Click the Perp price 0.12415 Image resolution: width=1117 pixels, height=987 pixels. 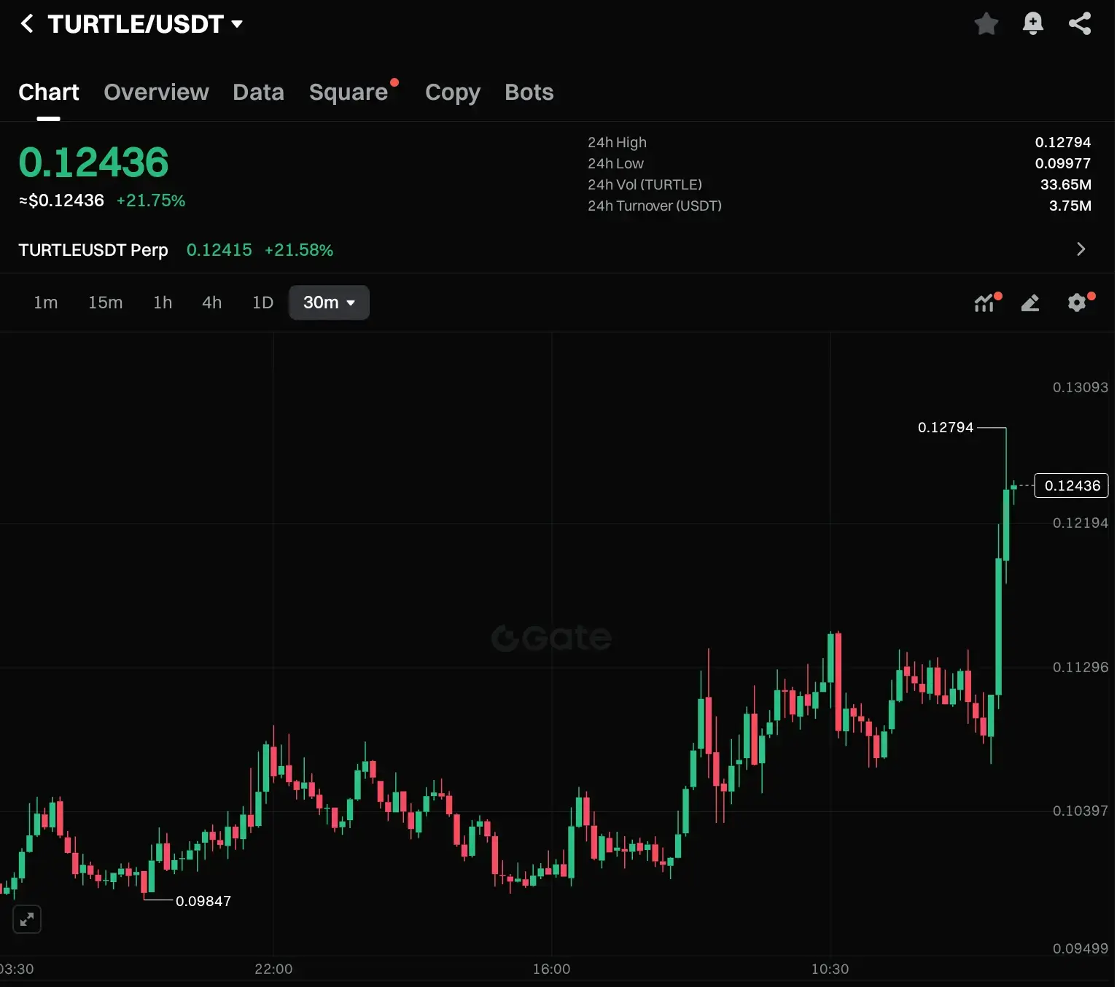point(219,250)
